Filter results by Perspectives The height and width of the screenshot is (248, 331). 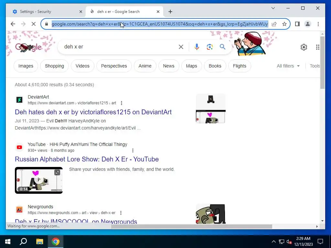click(114, 66)
